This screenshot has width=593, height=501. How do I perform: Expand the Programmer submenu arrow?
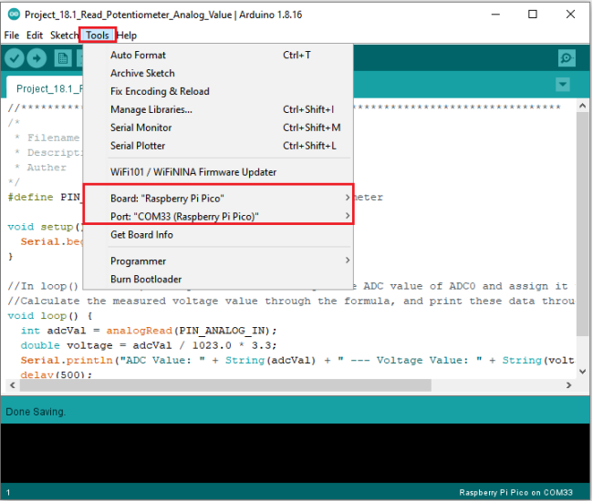coord(348,261)
